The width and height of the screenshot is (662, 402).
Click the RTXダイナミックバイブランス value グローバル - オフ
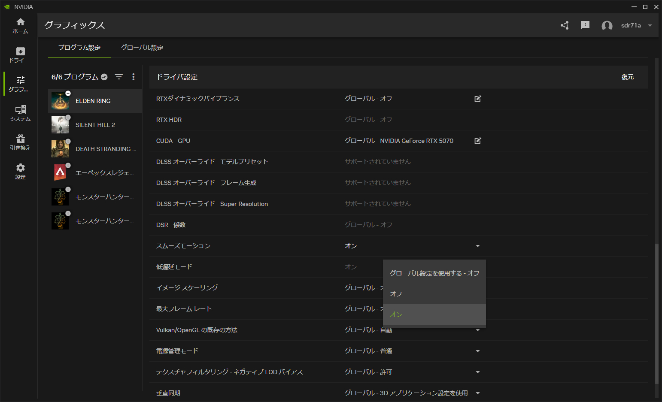(x=368, y=99)
